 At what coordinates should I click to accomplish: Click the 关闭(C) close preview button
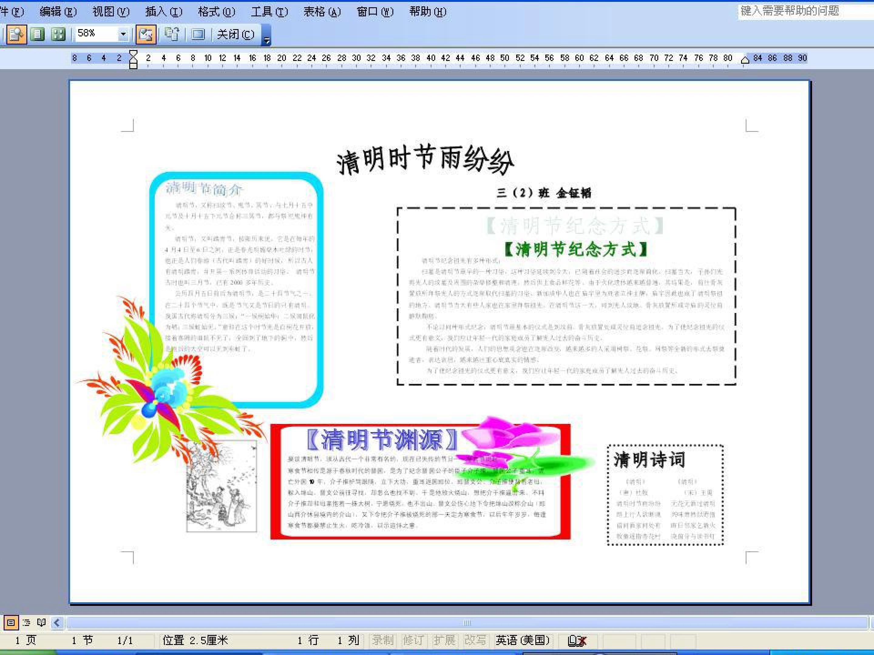235,34
